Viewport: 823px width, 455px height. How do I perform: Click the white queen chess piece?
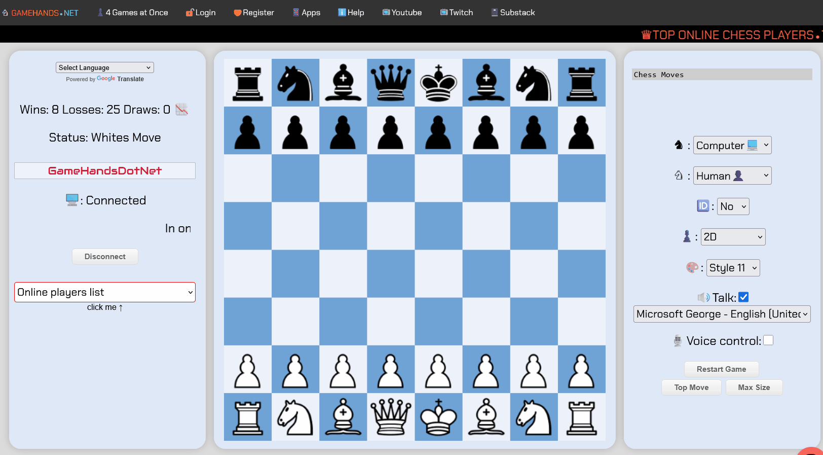tap(391, 417)
